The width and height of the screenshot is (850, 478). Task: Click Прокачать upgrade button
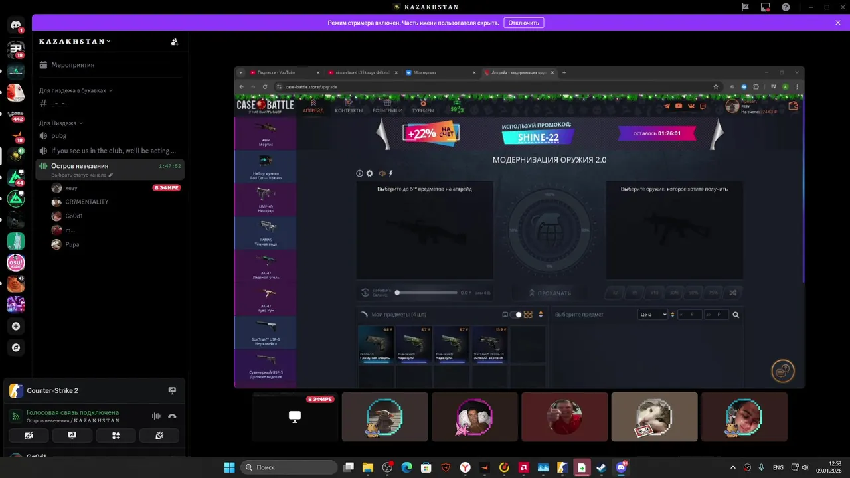(x=549, y=293)
